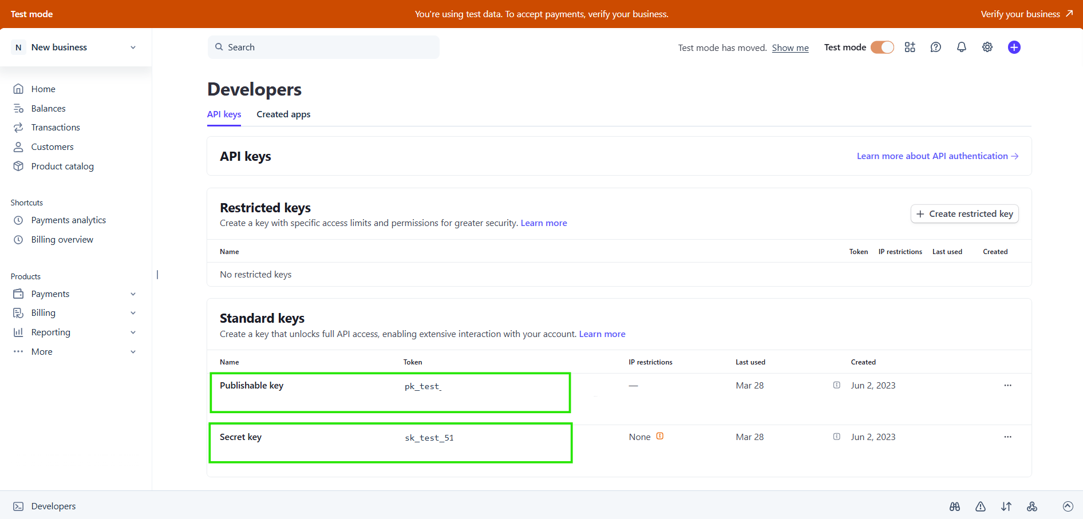
Task: Click the Publishable key name cell
Action: (252, 386)
